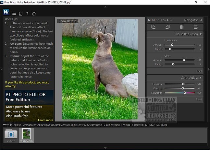Viewport: 210px width, 150px height.
Task: Reset the Noise Reduction settings
Action: (198, 71)
